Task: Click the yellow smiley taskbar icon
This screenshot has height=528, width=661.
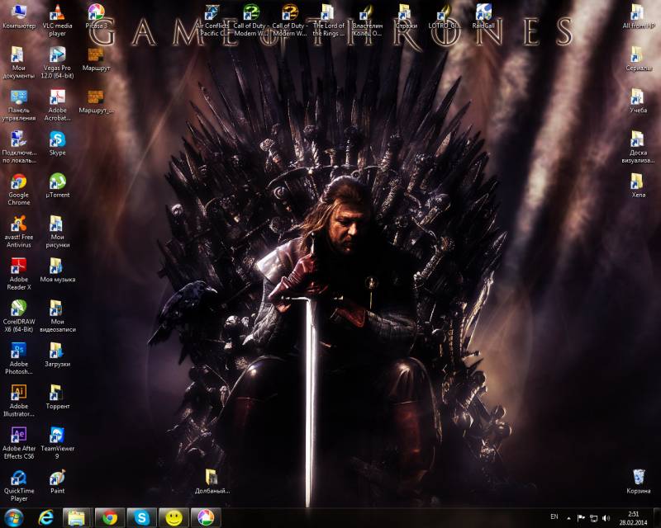Action: [174, 518]
